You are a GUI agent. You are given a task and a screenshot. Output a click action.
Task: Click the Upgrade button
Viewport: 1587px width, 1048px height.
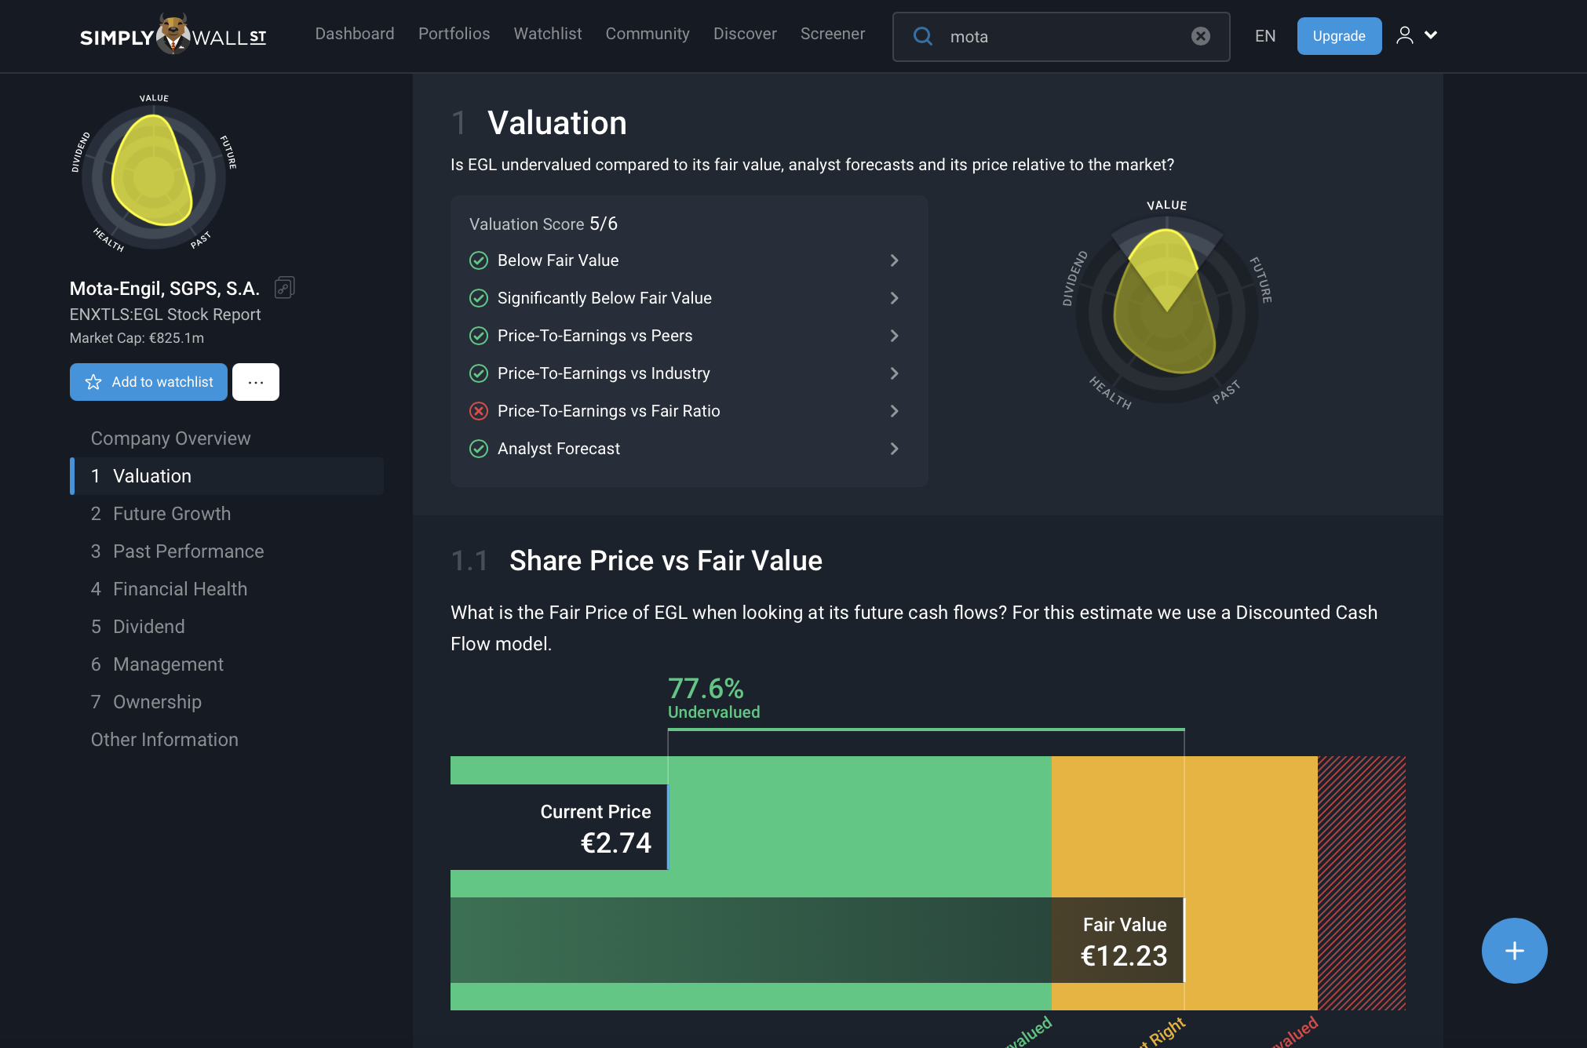click(x=1338, y=36)
